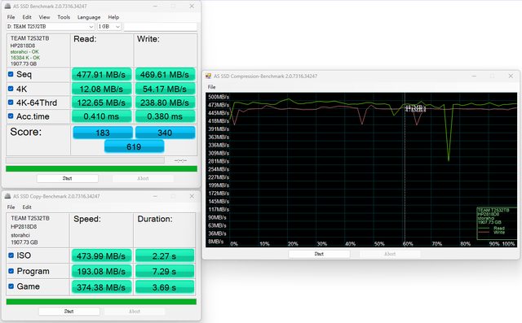Screen dimensions: 522x323
Task: Close the AS SSD Compression-Benchmark window
Action: (x=511, y=76)
